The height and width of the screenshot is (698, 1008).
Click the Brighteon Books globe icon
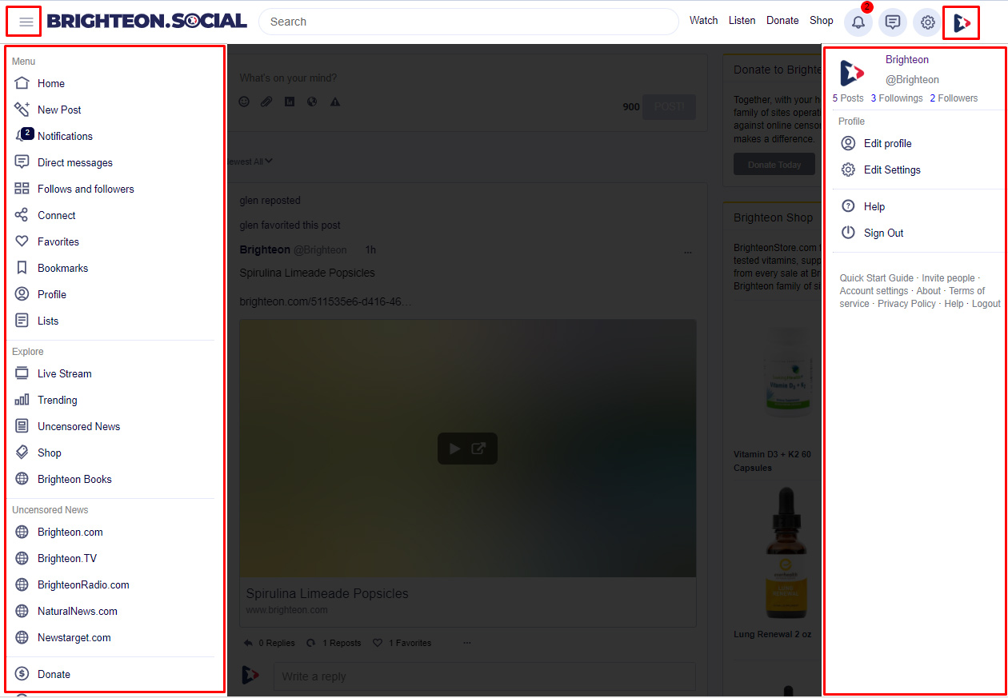(22, 479)
